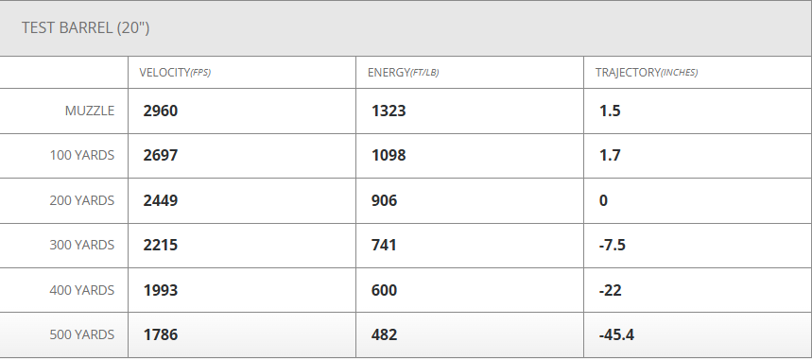Screen dimensions: 812x359
Task: Select muzzle energy value 1323
Action: coord(389,111)
